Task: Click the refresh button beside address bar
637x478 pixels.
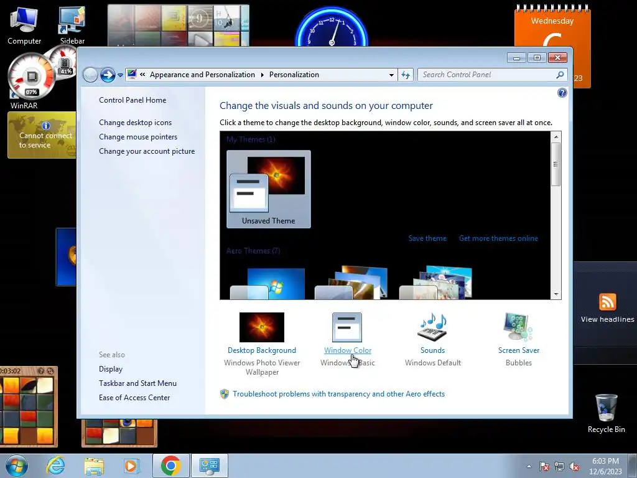Action: [x=406, y=75]
